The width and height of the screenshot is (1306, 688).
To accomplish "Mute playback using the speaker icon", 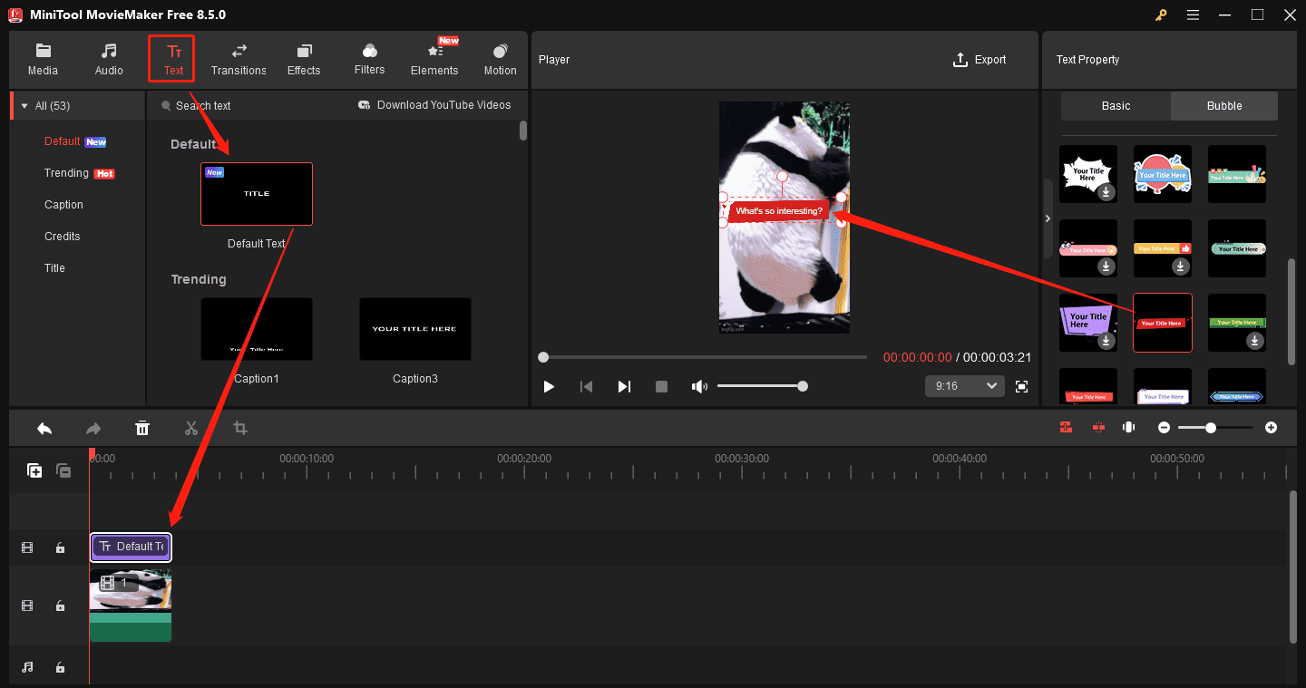I will pyautogui.click(x=699, y=385).
